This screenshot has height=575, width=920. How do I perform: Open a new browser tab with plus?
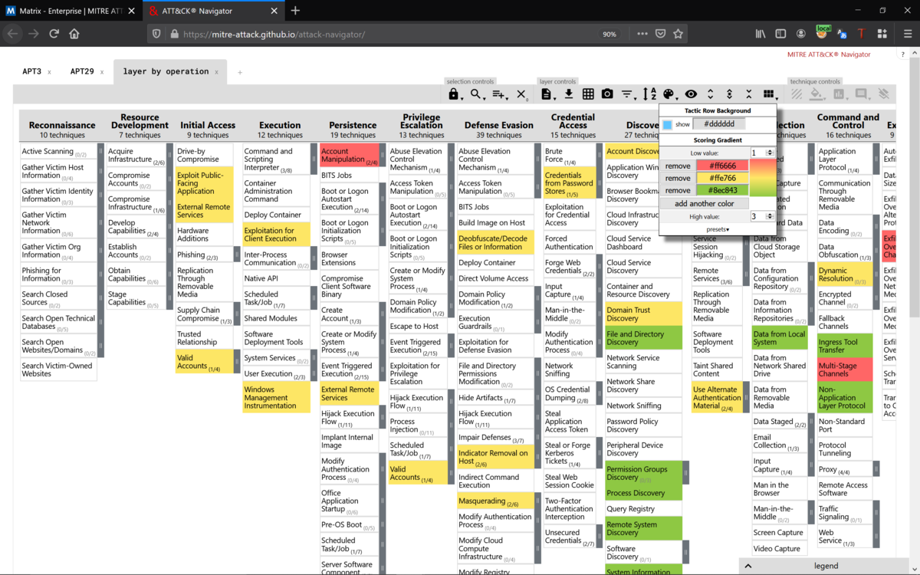(x=295, y=11)
